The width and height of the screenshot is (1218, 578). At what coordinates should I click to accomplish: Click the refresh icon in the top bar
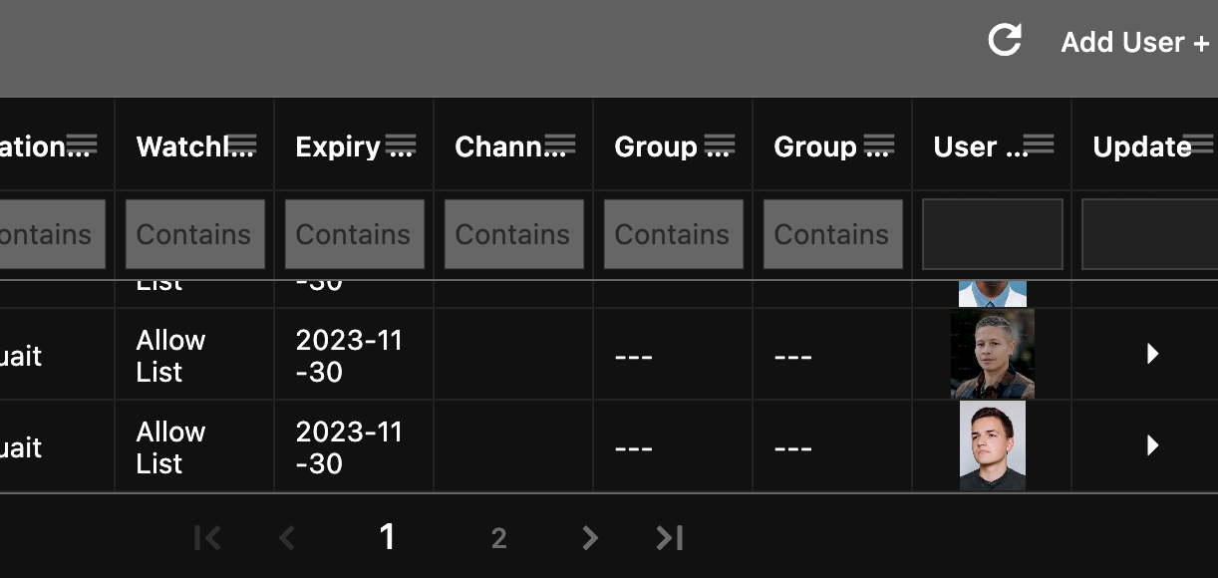pos(1007,40)
